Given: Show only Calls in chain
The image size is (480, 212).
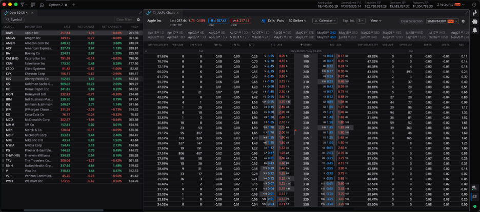Looking at the screenshot, I should click(271, 21).
